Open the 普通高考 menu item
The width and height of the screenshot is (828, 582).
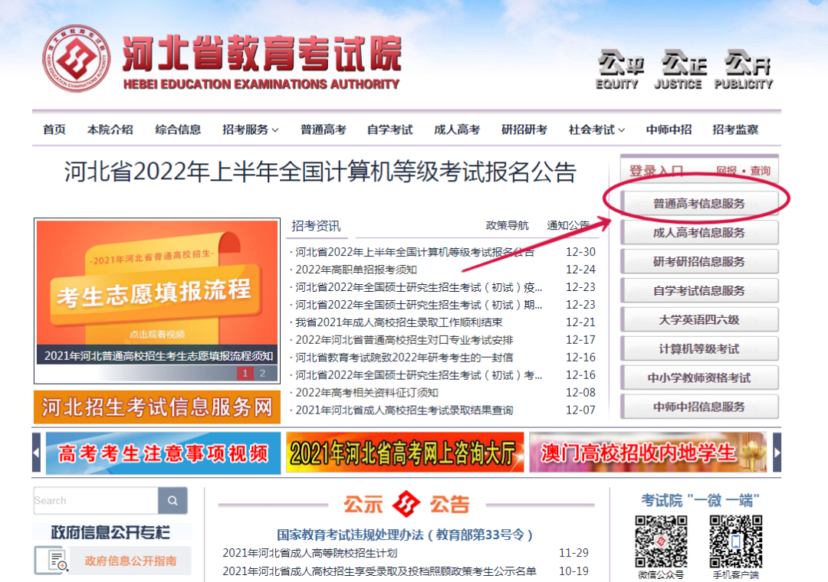tap(323, 129)
